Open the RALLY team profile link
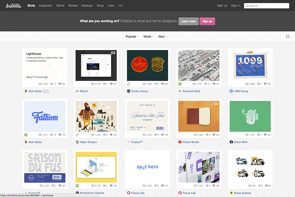The height and width of the screenshot is (197, 295). coord(84,91)
